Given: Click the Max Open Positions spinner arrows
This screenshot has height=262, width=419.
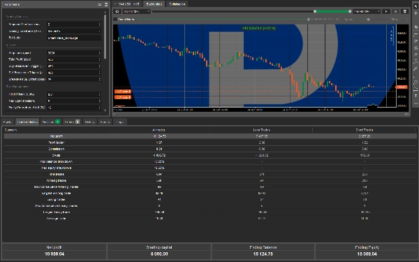Looking at the screenshot, I should (99, 101).
